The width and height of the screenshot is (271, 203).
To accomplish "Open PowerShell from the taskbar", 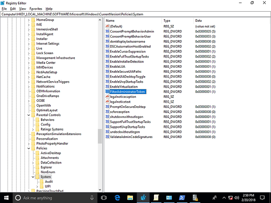I will pos(182,198).
